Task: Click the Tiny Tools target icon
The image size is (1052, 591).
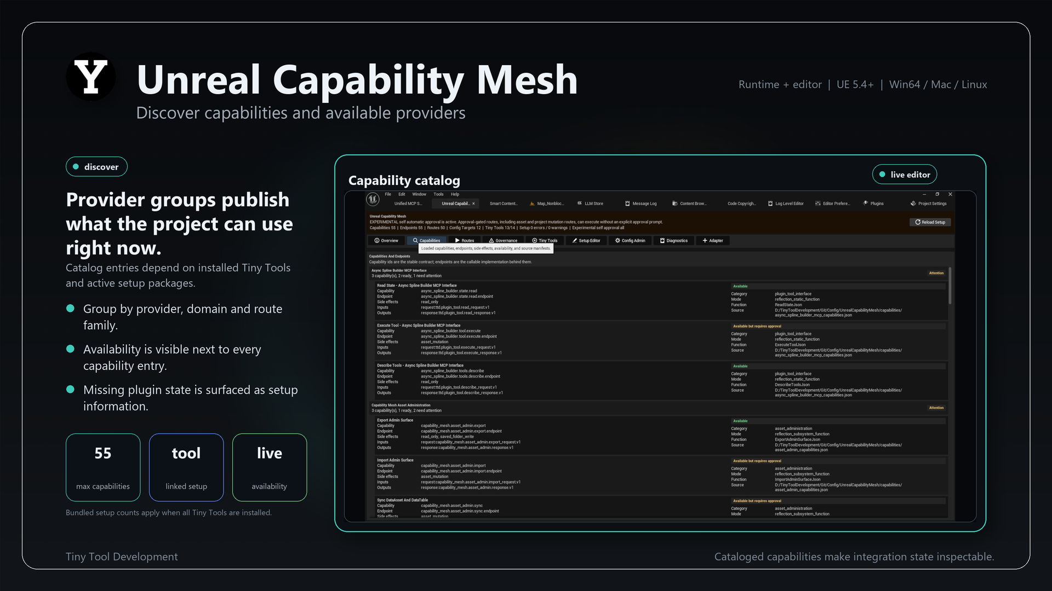Action: pyautogui.click(x=535, y=241)
